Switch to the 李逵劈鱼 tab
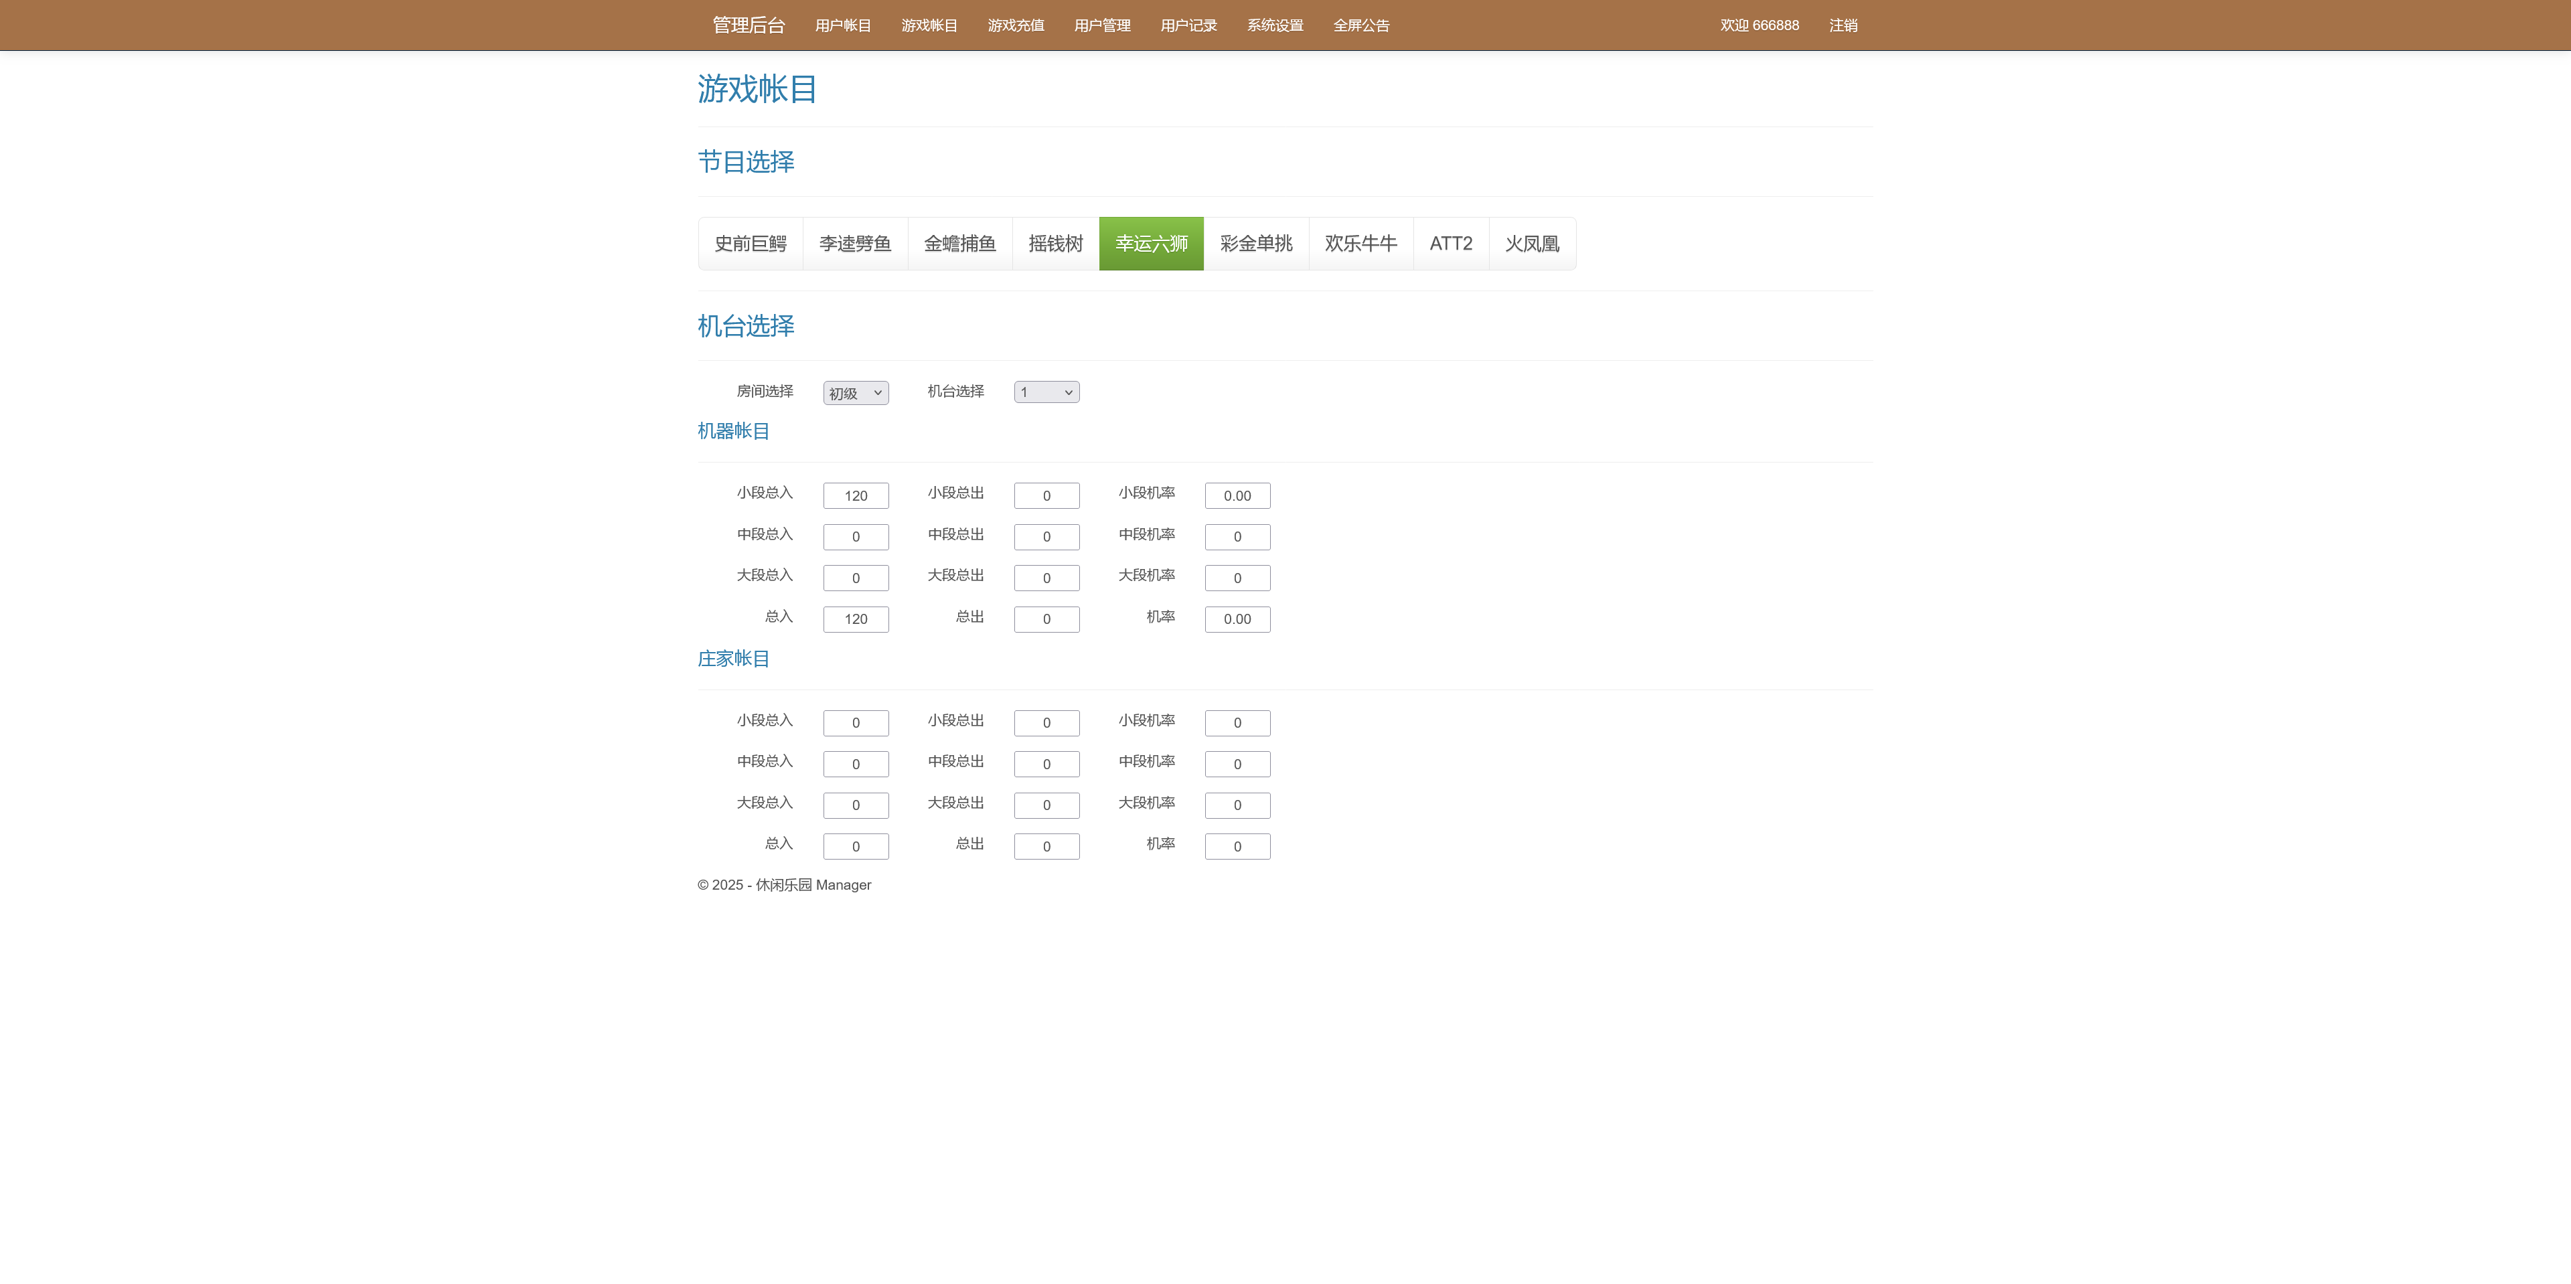2571x1284 pixels. pyautogui.click(x=856, y=242)
